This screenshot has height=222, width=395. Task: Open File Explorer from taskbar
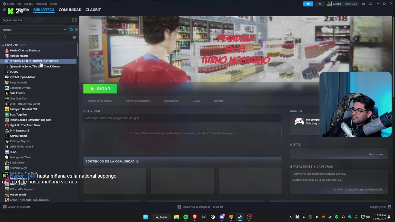click(x=177, y=217)
